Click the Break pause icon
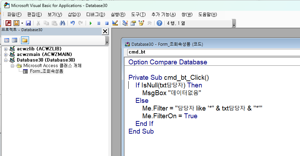This screenshot has width=300, height=156. point(99,23)
